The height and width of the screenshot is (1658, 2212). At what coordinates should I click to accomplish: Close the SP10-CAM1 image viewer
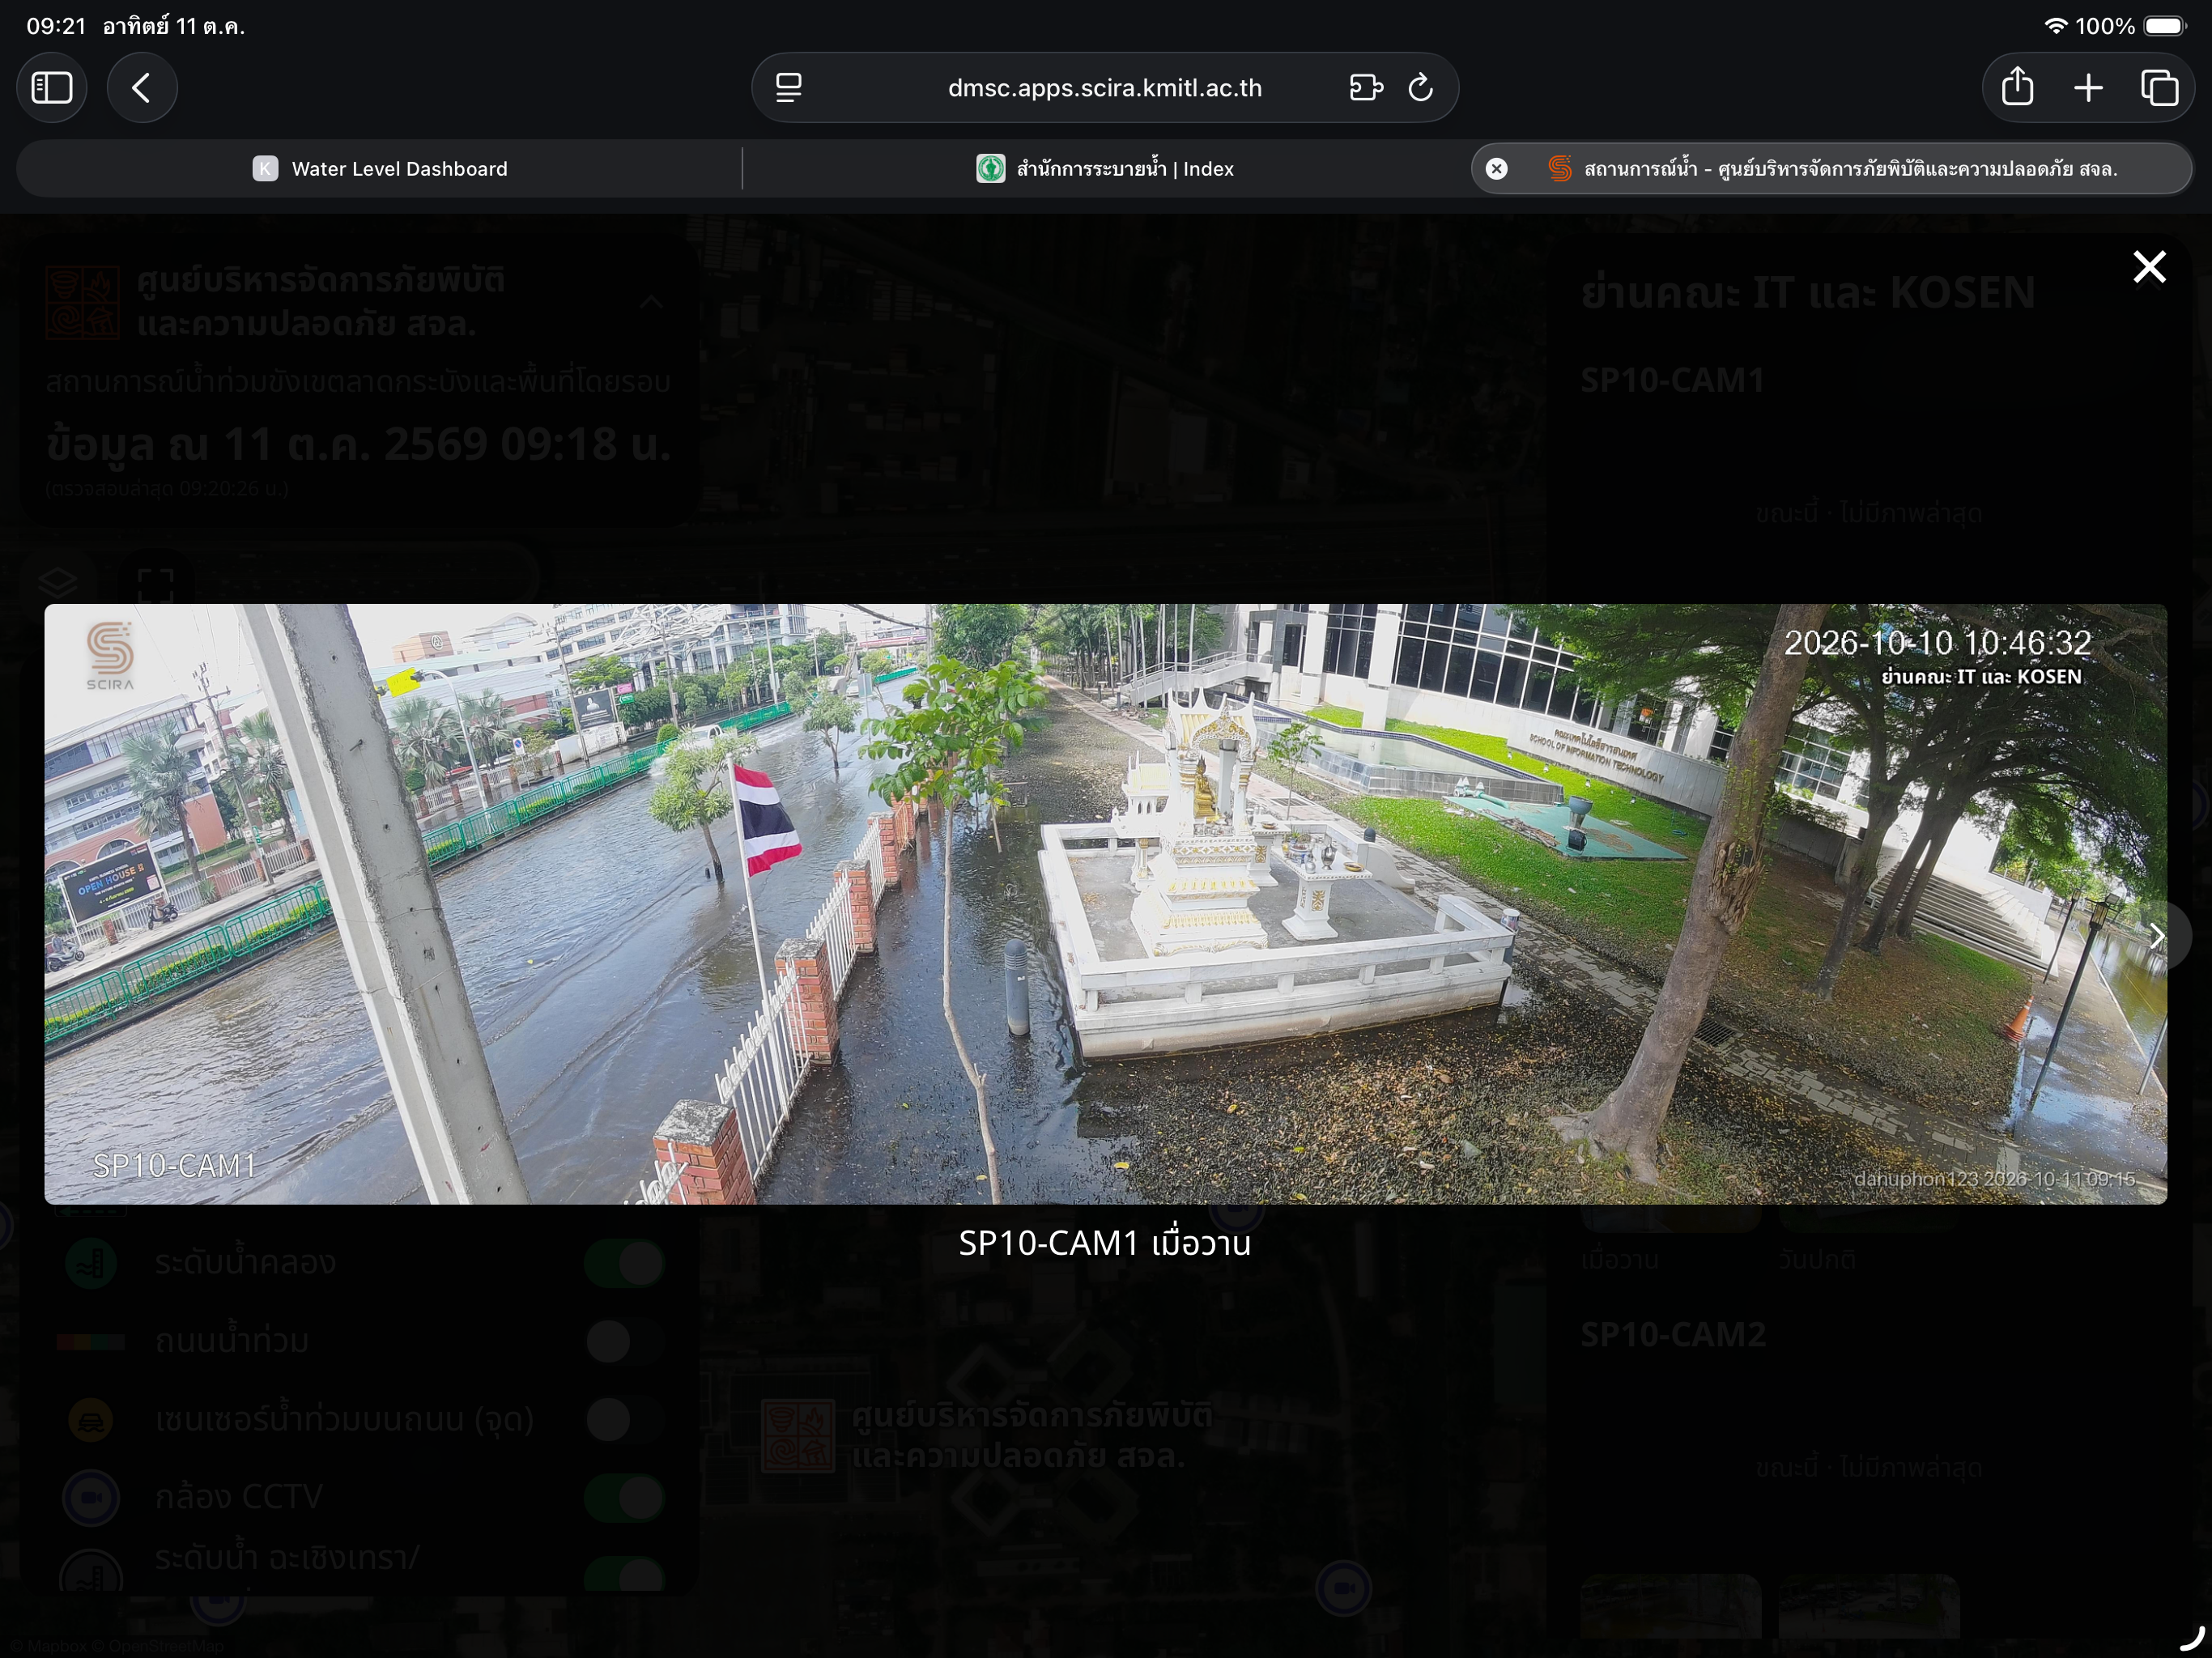click(x=2149, y=267)
